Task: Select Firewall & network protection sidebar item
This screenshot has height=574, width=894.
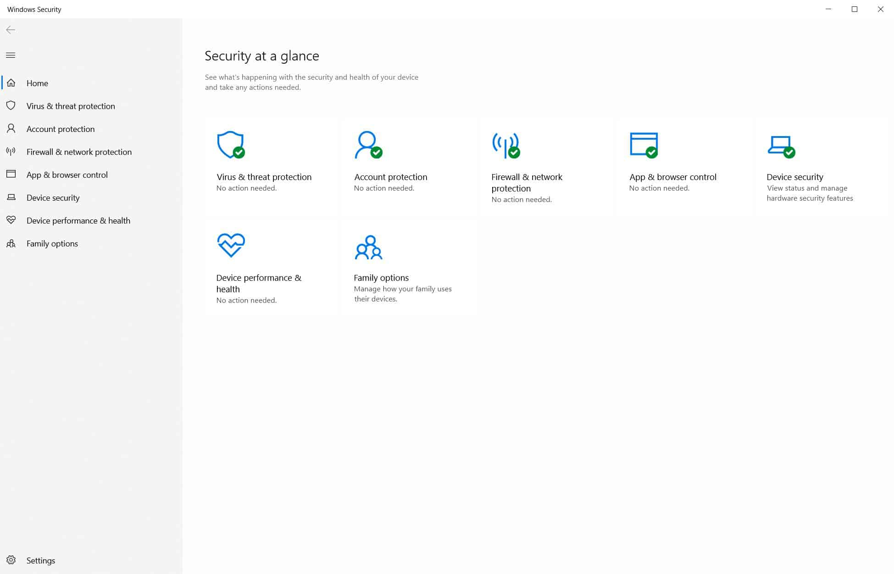Action: tap(79, 152)
